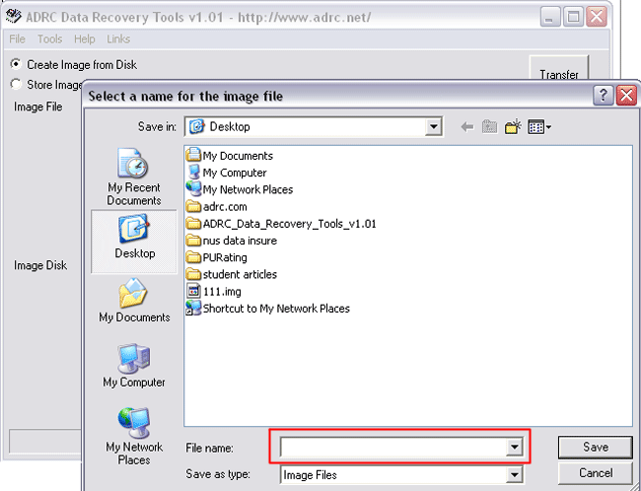641x491 pixels.
Task: Open the Tools menu
Action: pos(49,39)
